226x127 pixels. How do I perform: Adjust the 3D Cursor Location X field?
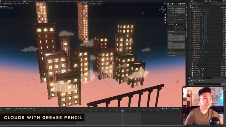pyautogui.click(x=177, y=36)
